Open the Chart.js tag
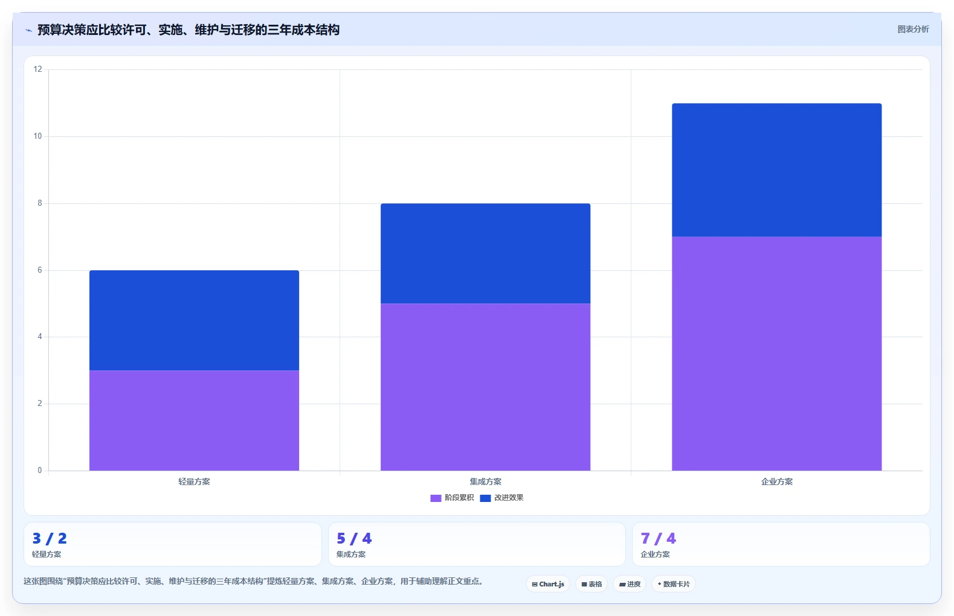The width and height of the screenshot is (954, 616). point(548,584)
